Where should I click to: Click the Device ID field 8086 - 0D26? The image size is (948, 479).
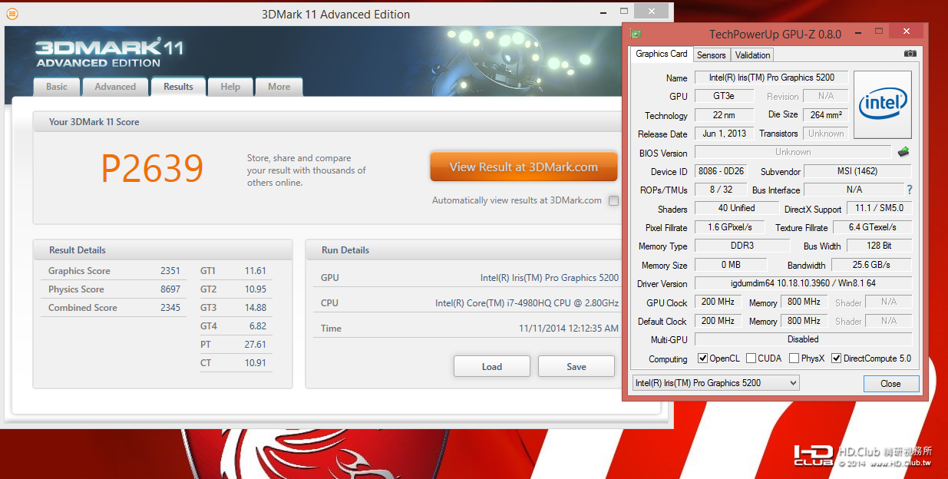(722, 171)
